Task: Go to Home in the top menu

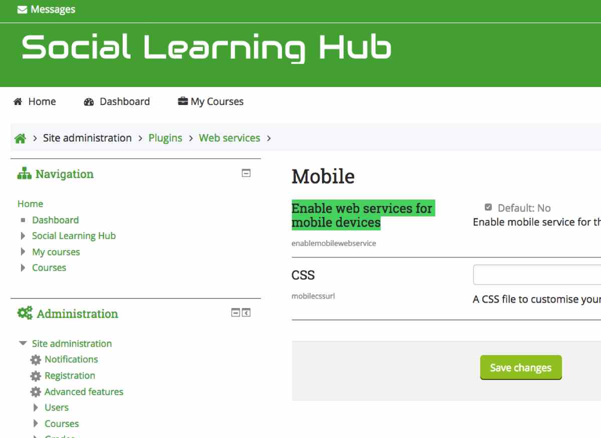Action: (35, 101)
